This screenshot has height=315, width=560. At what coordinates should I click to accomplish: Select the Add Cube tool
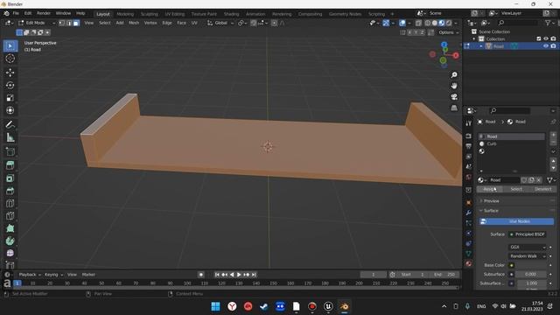tap(10, 151)
